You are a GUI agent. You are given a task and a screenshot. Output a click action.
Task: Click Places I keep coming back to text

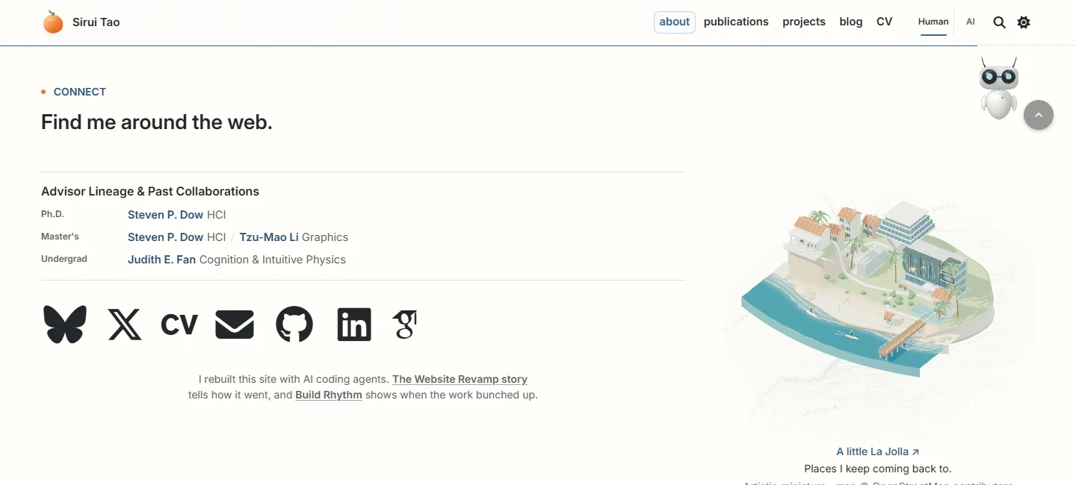(878, 469)
